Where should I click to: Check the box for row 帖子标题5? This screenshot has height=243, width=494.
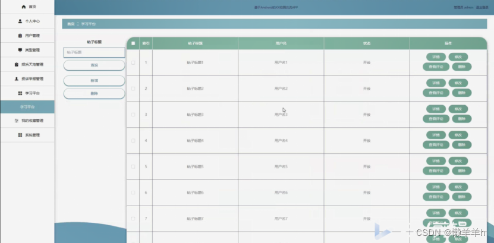click(133, 166)
